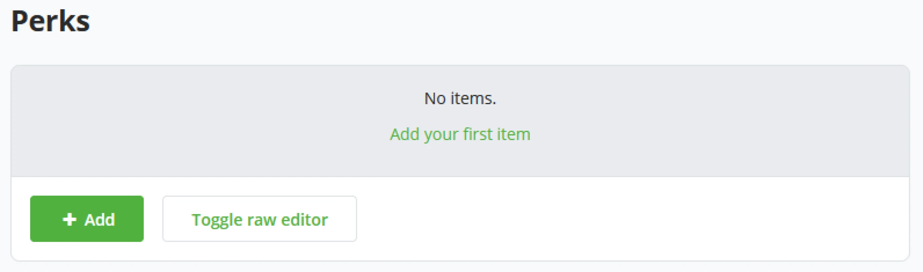Follow the link below No items
This screenshot has width=923, height=272.
point(460,135)
